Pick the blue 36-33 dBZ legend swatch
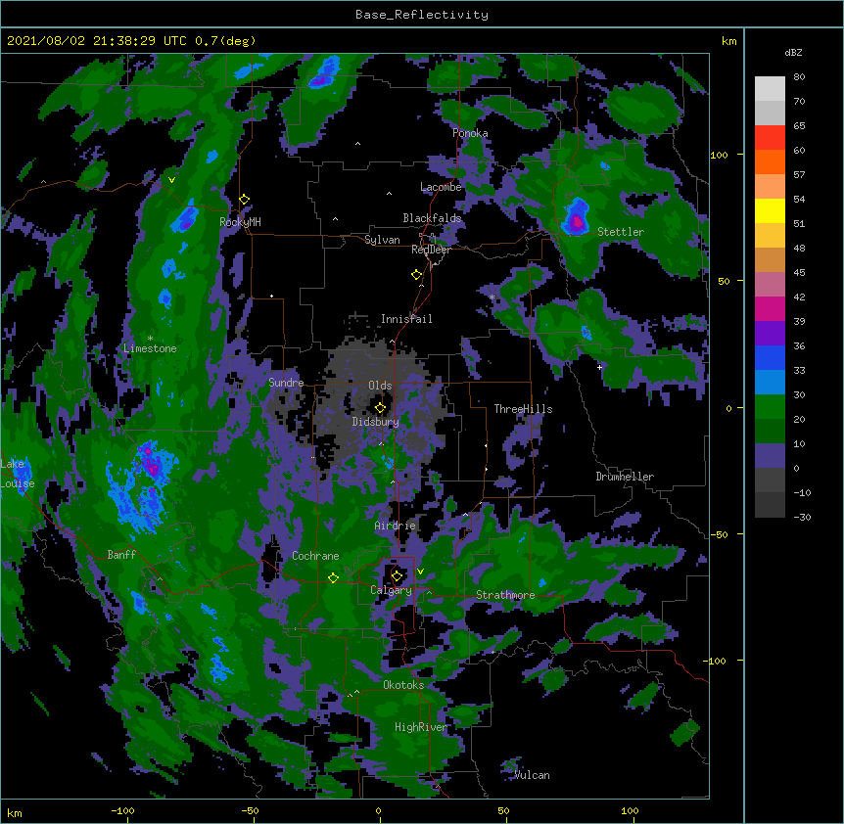This screenshot has height=824, width=844. pyautogui.click(x=770, y=357)
